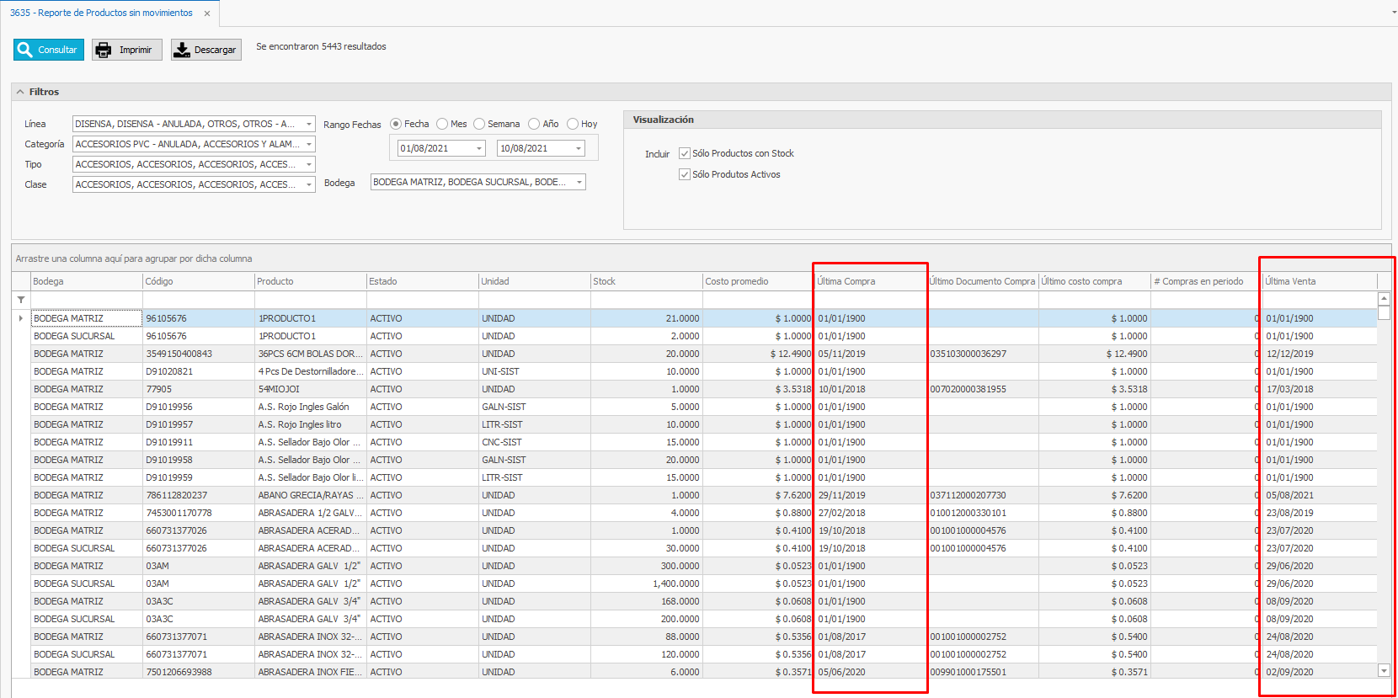The height and width of the screenshot is (698, 1398).
Task: Switch to the 3635 report tab
Action: click(x=101, y=13)
